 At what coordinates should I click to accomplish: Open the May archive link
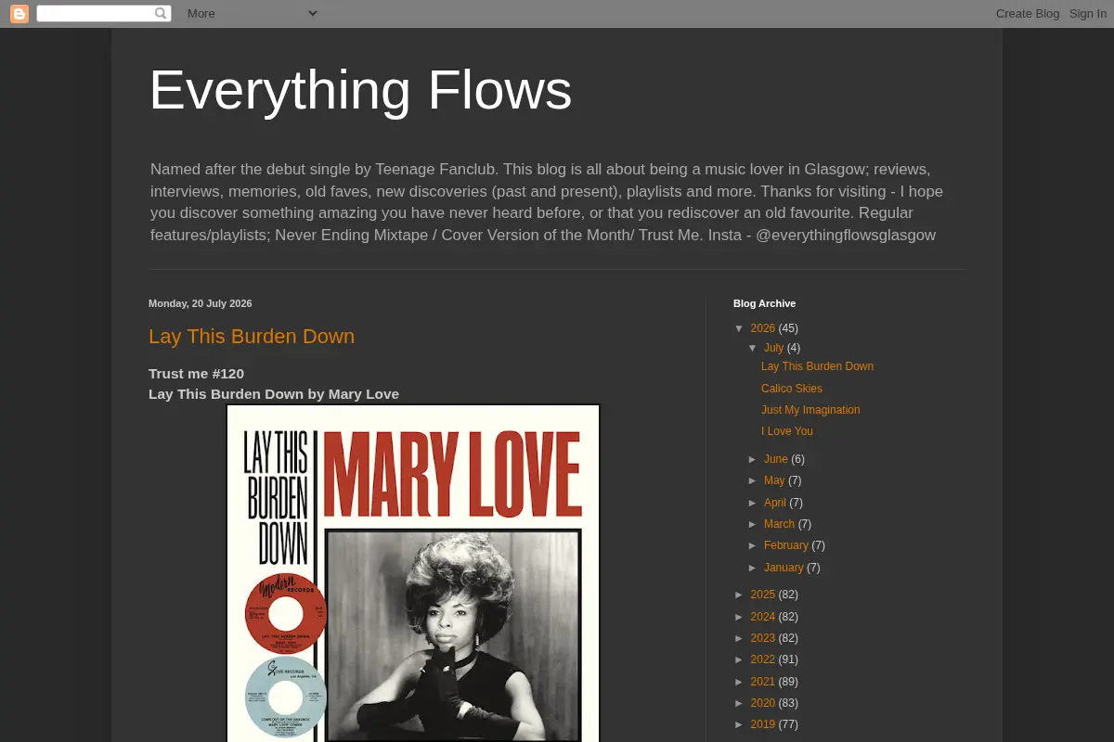tap(774, 480)
